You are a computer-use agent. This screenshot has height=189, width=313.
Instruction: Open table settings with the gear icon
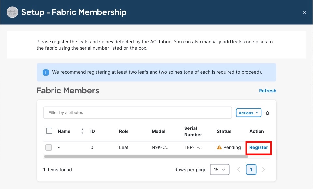point(268,113)
